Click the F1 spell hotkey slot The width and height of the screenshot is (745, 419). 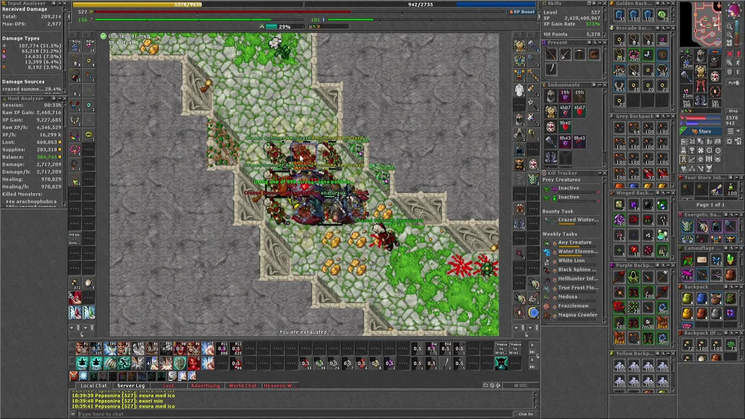(x=82, y=349)
